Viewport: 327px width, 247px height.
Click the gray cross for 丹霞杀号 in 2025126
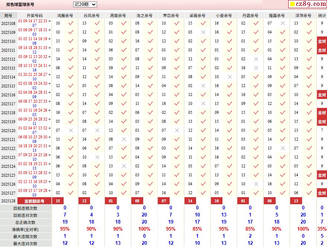(x=256, y=184)
